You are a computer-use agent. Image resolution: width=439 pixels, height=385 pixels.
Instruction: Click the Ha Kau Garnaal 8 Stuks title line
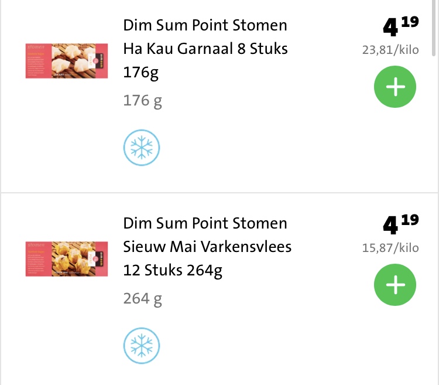point(205,49)
